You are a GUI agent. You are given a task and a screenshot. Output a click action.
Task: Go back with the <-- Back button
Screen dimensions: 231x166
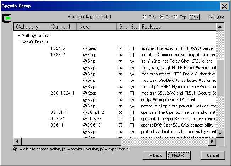[x=155, y=155]
